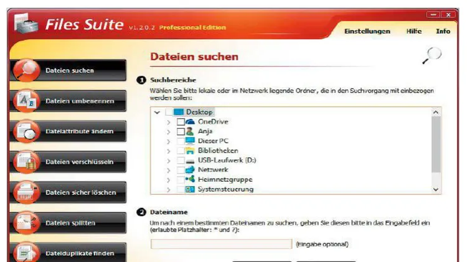Open the Info menu

(x=443, y=31)
